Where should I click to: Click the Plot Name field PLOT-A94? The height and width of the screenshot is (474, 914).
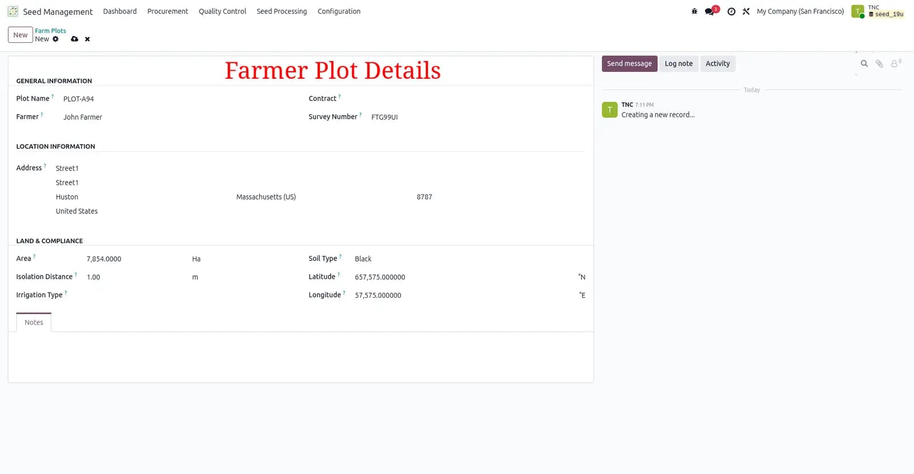coord(177,99)
